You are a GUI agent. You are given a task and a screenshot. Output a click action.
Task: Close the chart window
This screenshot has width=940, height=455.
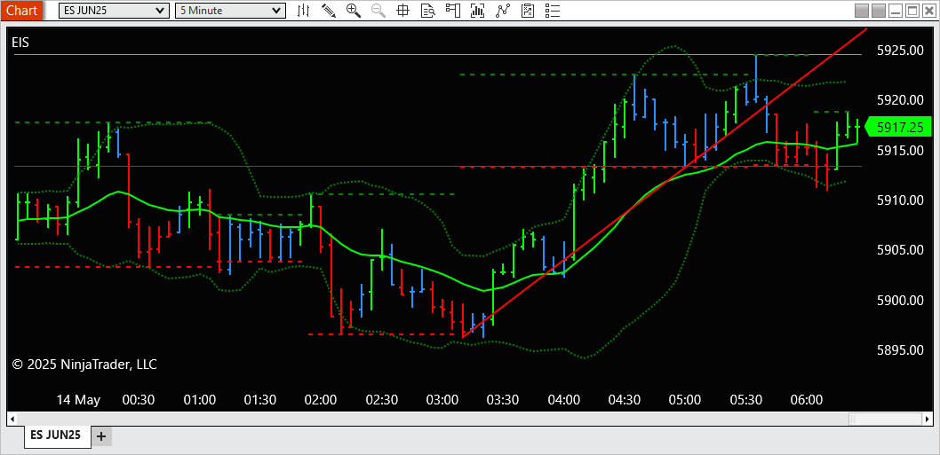[929, 10]
